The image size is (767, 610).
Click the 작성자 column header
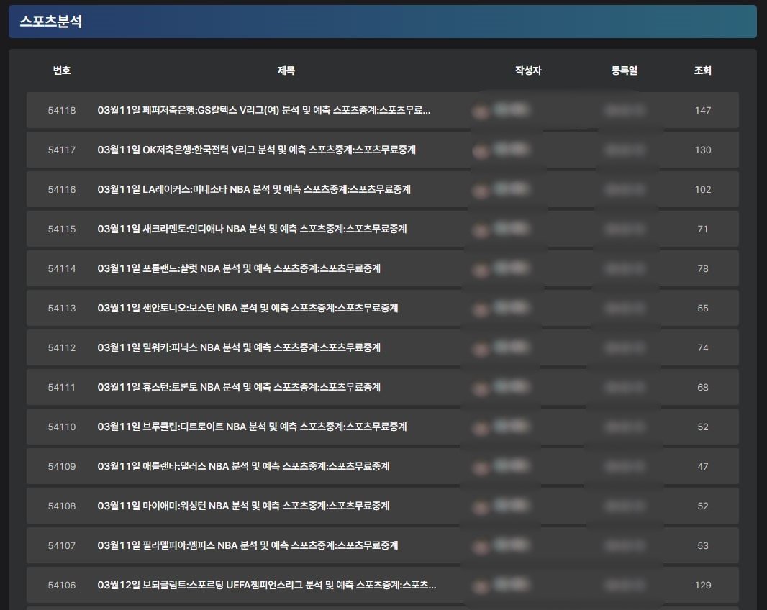click(527, 70)
